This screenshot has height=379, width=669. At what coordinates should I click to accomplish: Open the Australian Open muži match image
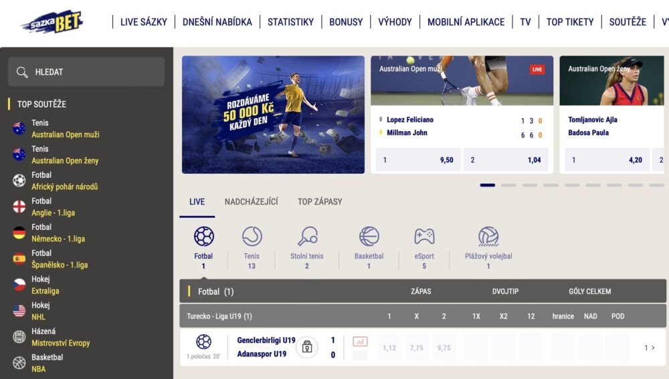coord(462,81)
